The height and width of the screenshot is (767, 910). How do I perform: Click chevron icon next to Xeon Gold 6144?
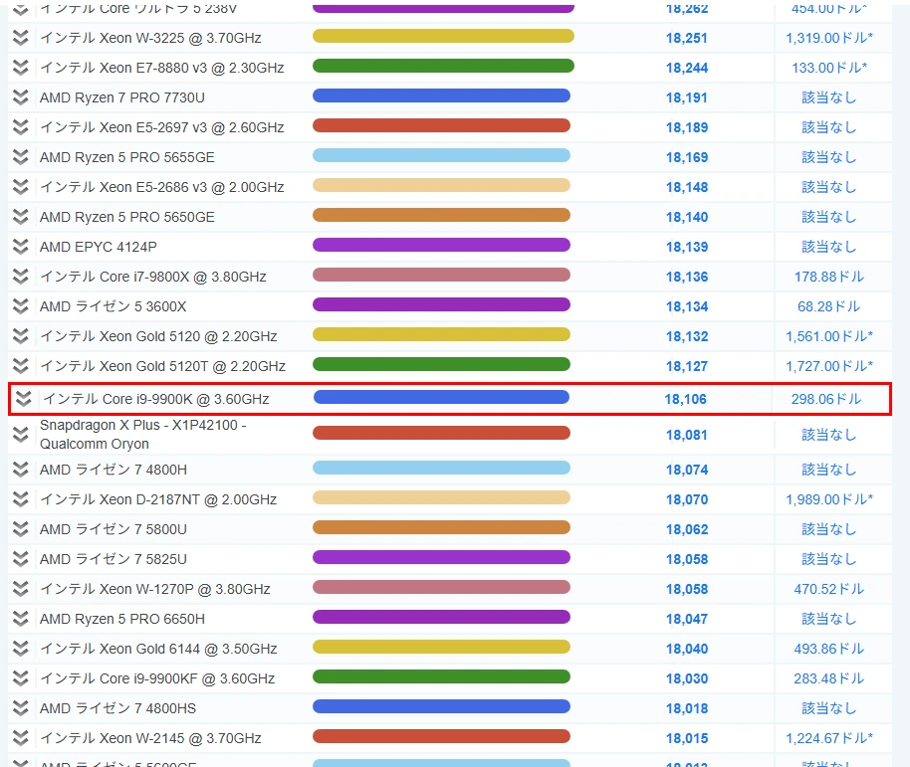(20, 649)
